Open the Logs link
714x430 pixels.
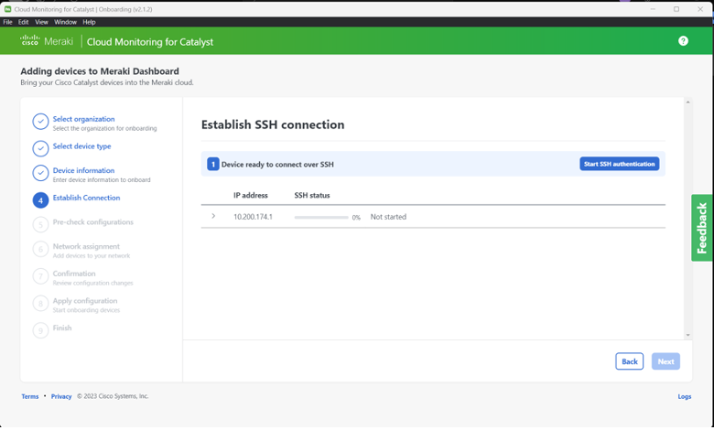(684, 396)
